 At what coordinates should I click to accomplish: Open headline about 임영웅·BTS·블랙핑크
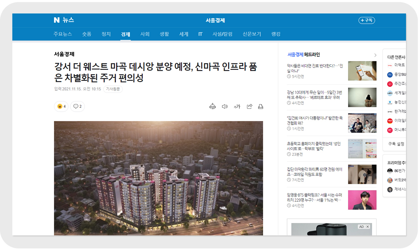(x=315, y=197)
